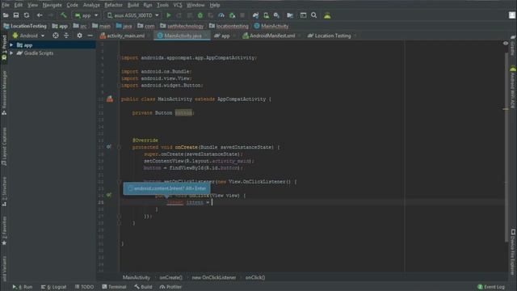Click the scroll-from-source target icon
The image size is (517, 291).
pos(56,36)
